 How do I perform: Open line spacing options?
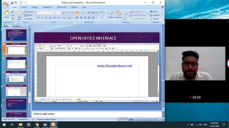tap(98, 13)
